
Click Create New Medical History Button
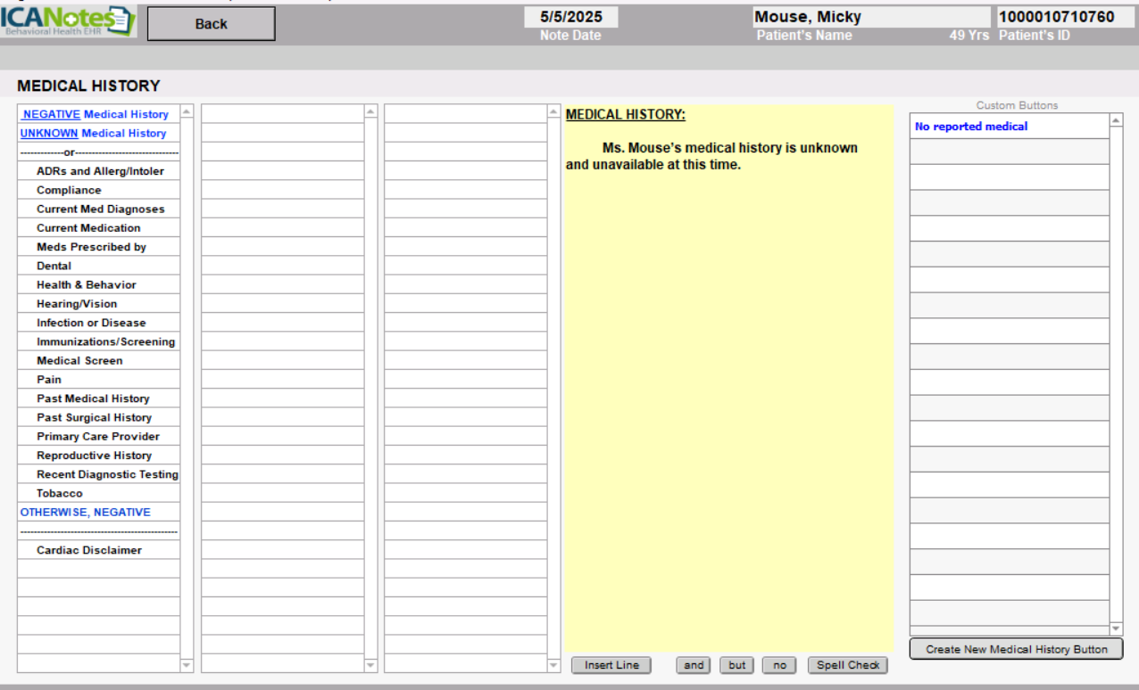[1017, 649]
